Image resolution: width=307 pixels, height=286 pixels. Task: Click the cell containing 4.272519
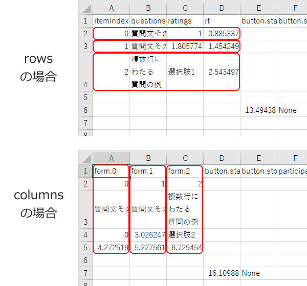point(111,248)
